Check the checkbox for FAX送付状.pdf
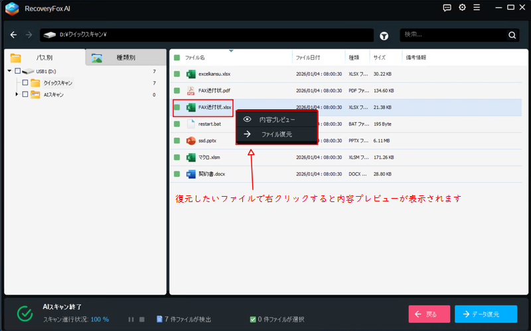531x331 pixels. pos(177,90)
